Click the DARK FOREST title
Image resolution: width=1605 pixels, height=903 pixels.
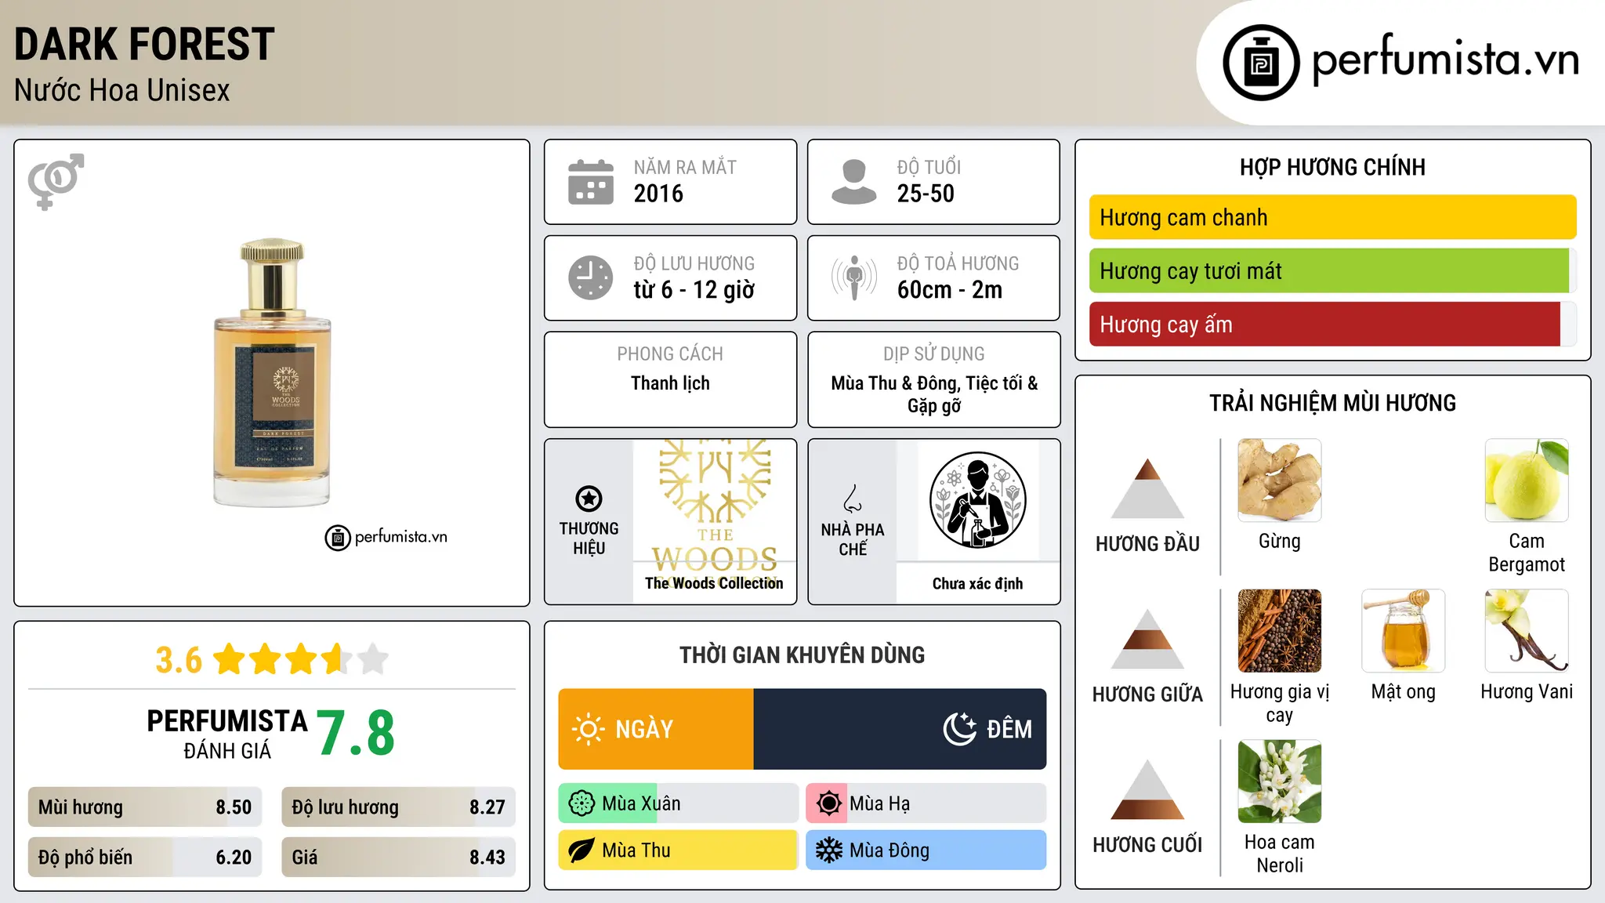[144, 44]
